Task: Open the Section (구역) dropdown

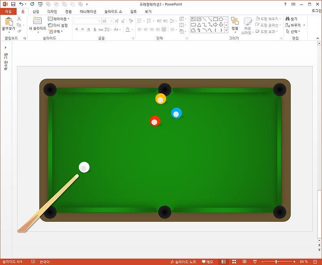Action: click(x=55, y=31)
